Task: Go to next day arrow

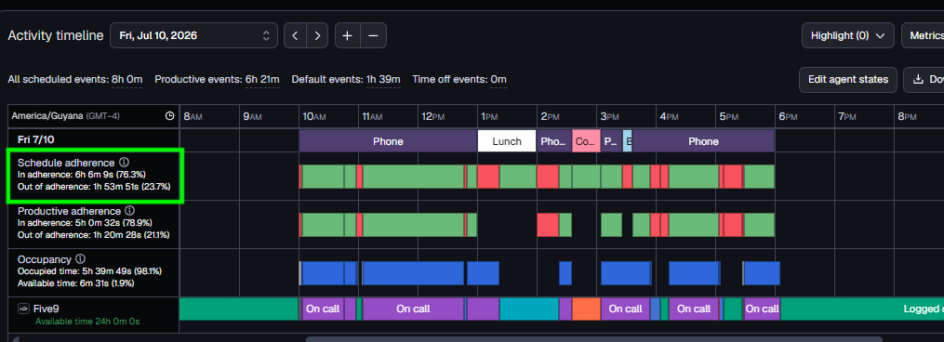Action: (x=317, y=35)
